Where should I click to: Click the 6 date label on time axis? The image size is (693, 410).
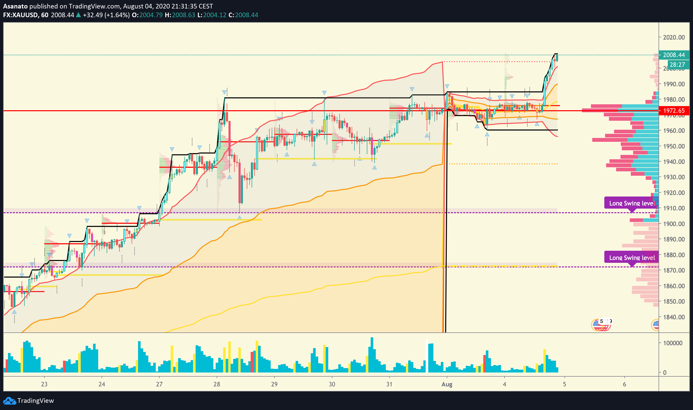tap(624, 384)
